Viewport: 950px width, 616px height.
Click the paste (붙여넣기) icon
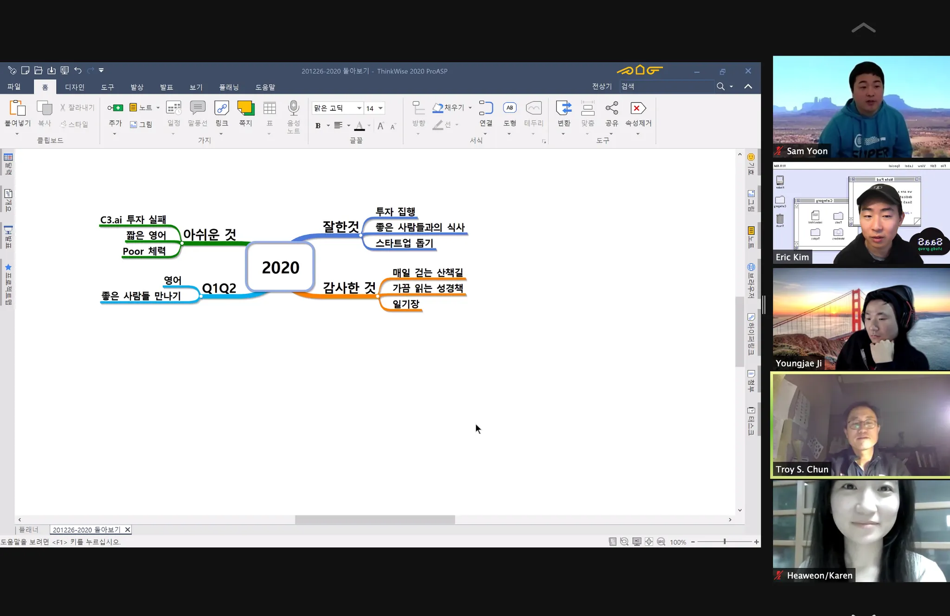click(17, 108)
